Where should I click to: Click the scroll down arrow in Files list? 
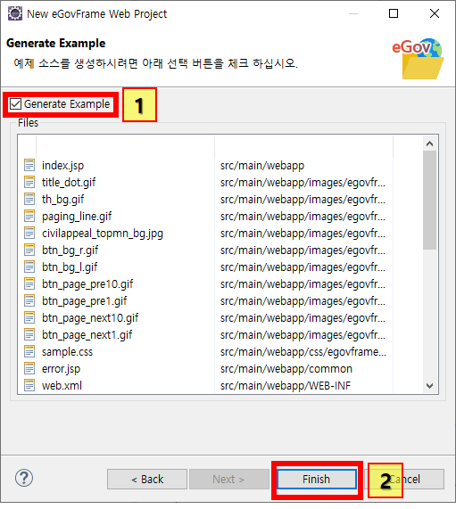(x=429, y=386)
